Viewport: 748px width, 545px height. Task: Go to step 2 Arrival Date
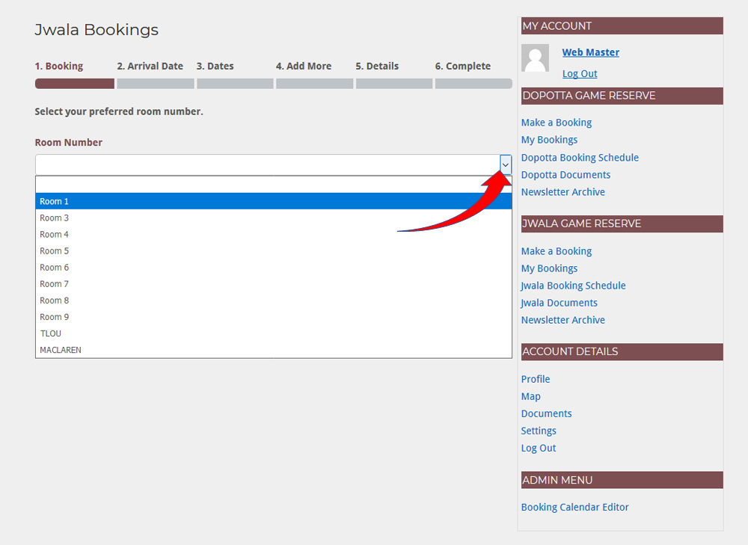tap(150, 66)
